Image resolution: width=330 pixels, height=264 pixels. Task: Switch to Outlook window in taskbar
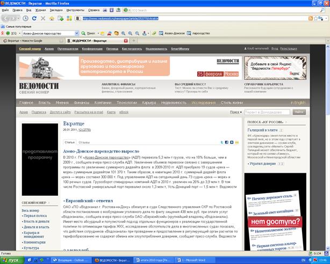[x=71, y=260]
